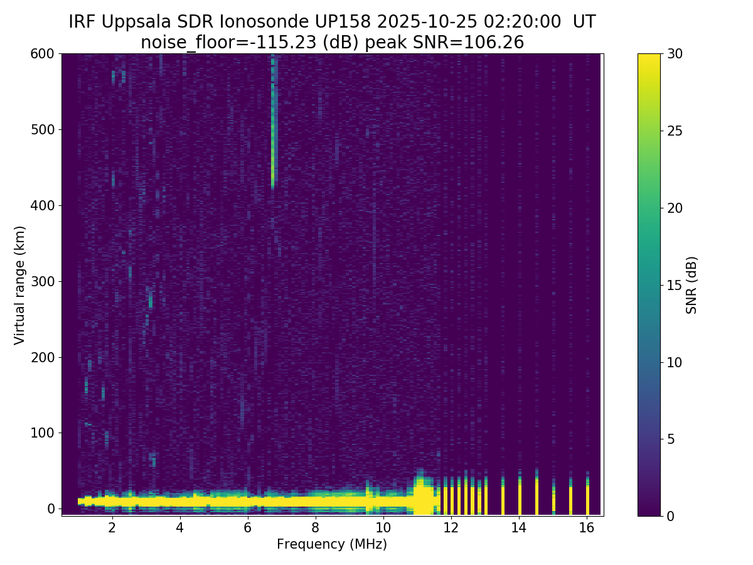
Task: Click the noise_floor and peak SNR subtitle
Action: click(332, 42)
